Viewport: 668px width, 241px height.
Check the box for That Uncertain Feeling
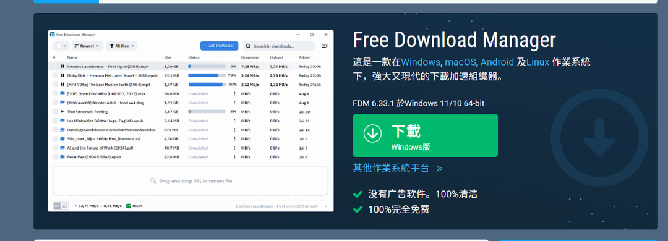[x=55, y=112]
